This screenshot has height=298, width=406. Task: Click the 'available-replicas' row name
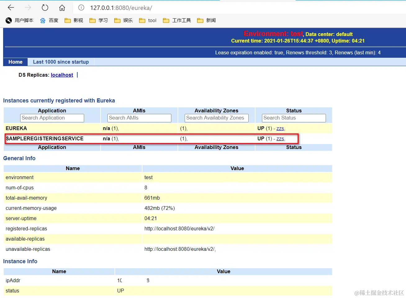(x=25, y=239)
